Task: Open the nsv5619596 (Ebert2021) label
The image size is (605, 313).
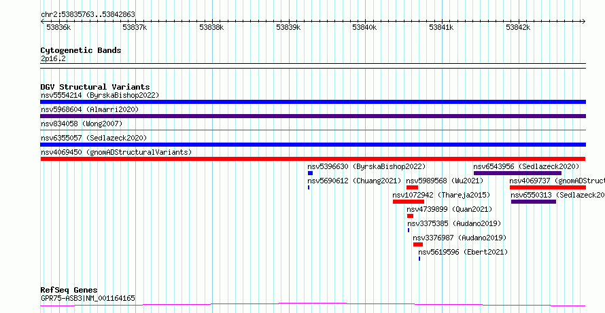Action: [463, 252]
